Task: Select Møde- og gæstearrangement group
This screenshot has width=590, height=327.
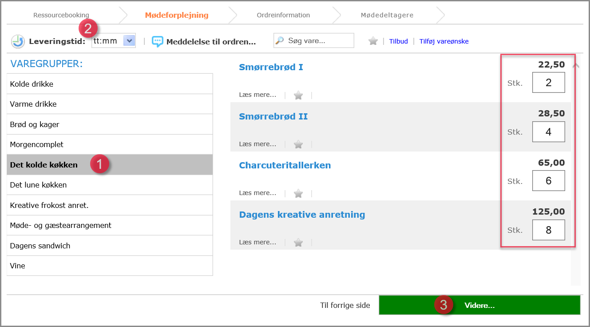Action: coord(110,225)
